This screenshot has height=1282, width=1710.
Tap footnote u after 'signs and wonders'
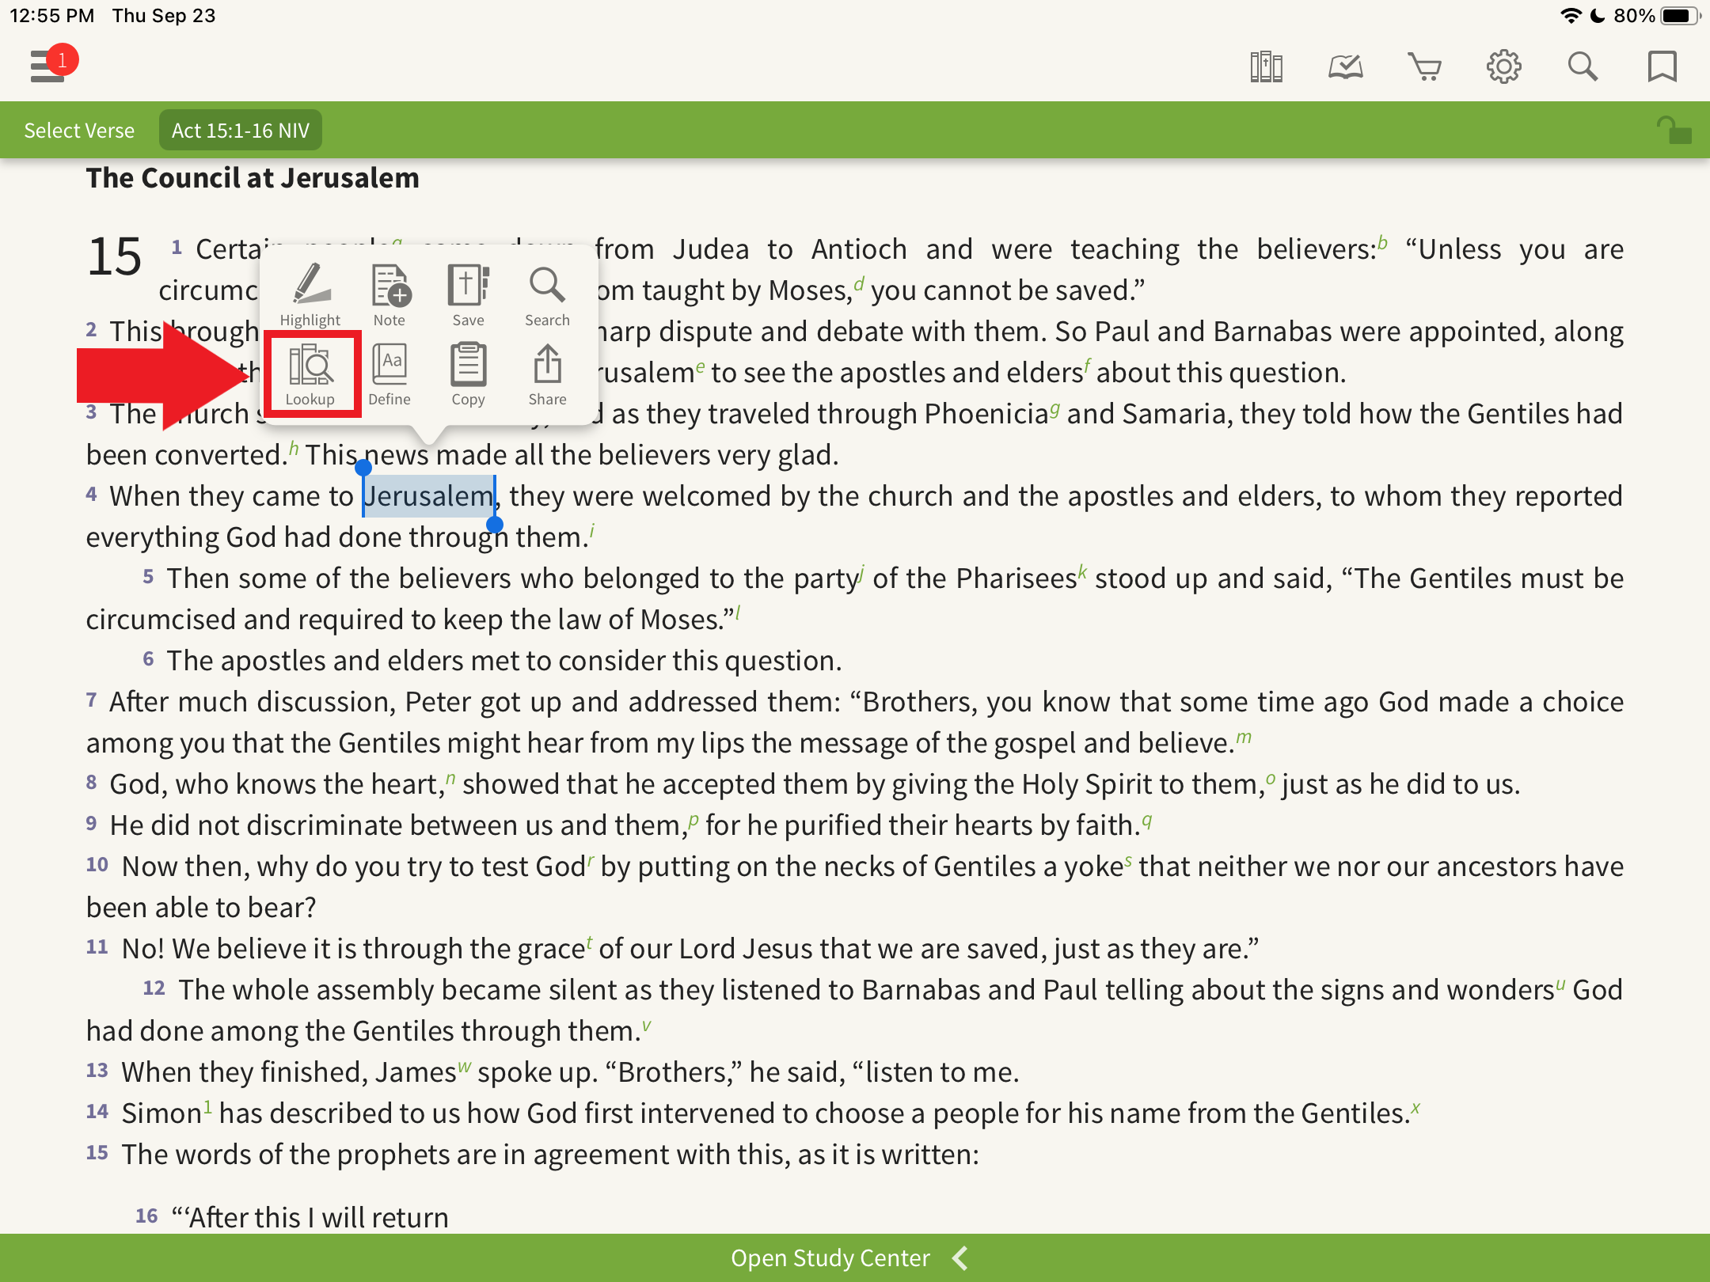click(1560, 984)
